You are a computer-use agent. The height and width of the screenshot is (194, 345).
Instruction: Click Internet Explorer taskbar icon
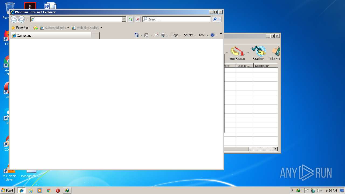click(x=21, y=190)
